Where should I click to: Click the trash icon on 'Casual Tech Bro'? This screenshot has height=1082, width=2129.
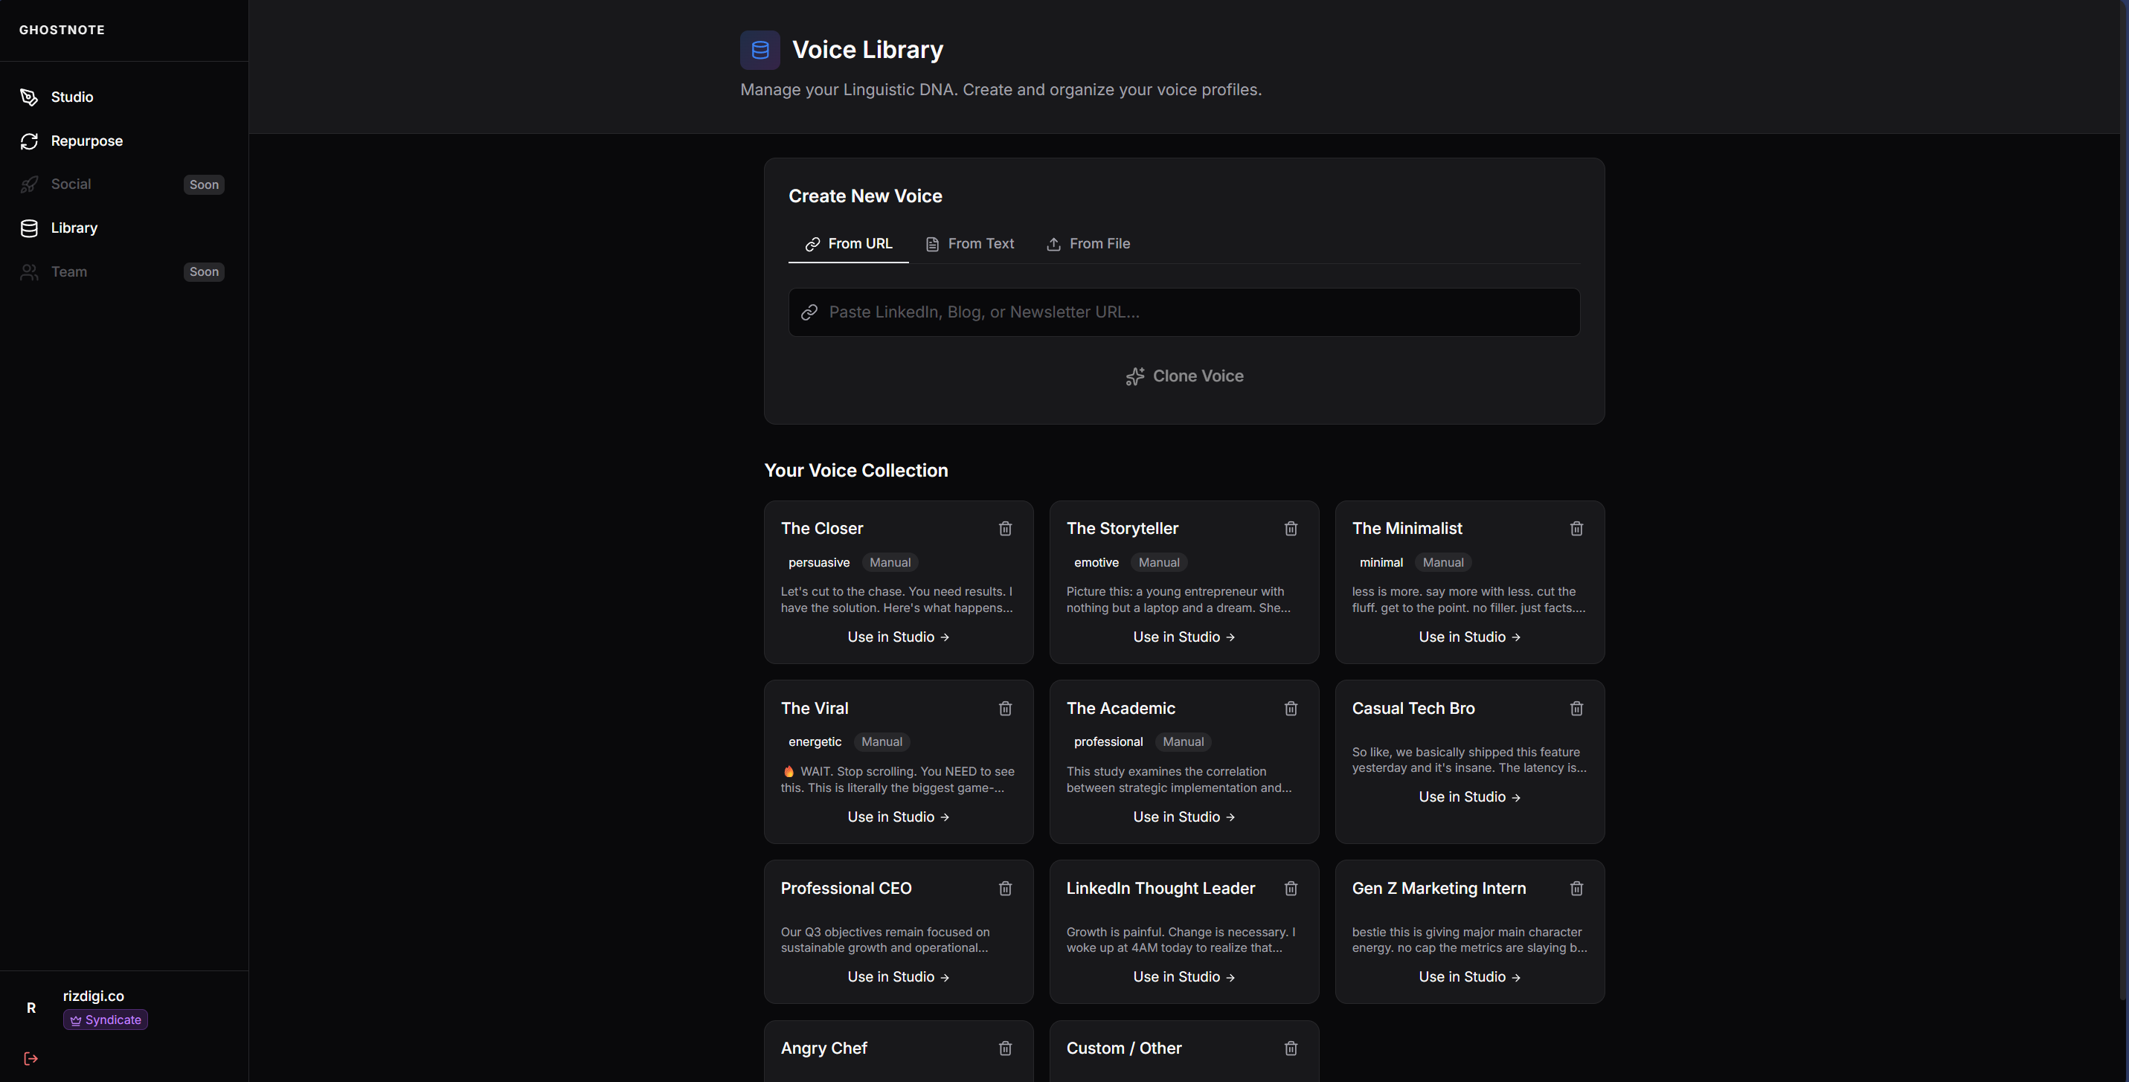[x=1576, y=709]
